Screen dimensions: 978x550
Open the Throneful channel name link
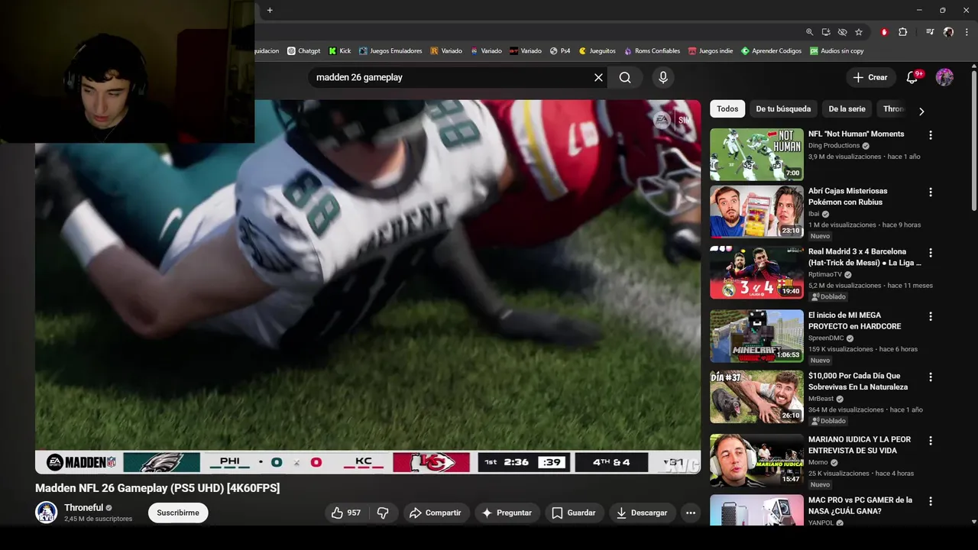pos(83,507)
